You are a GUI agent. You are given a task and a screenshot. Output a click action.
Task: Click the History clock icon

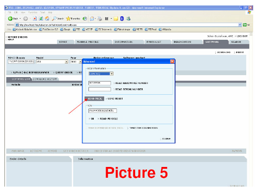[85, 19]
